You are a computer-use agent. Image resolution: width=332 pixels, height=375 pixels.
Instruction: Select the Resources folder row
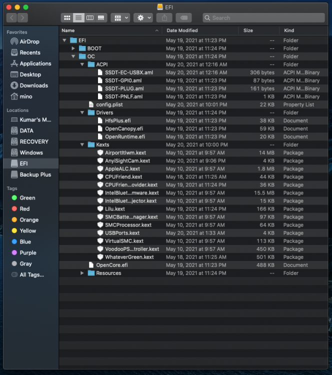point(193,273)
